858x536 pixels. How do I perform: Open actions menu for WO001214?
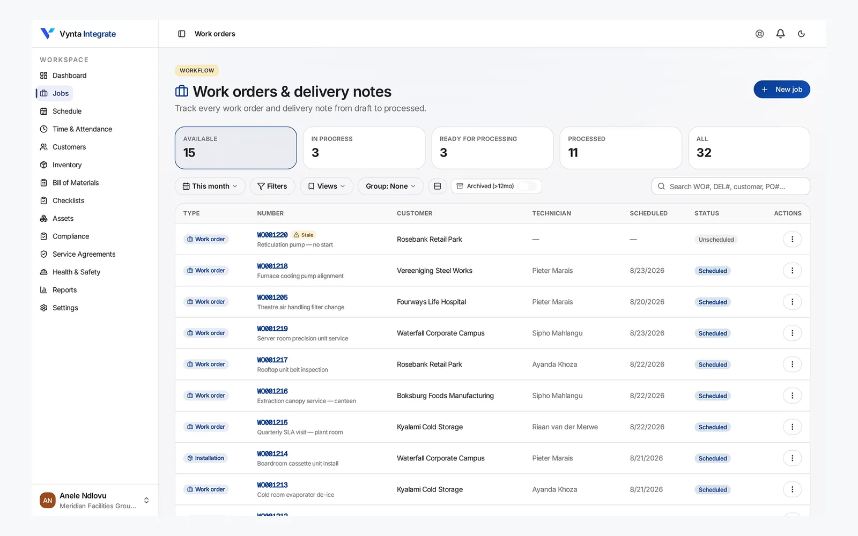792,458
